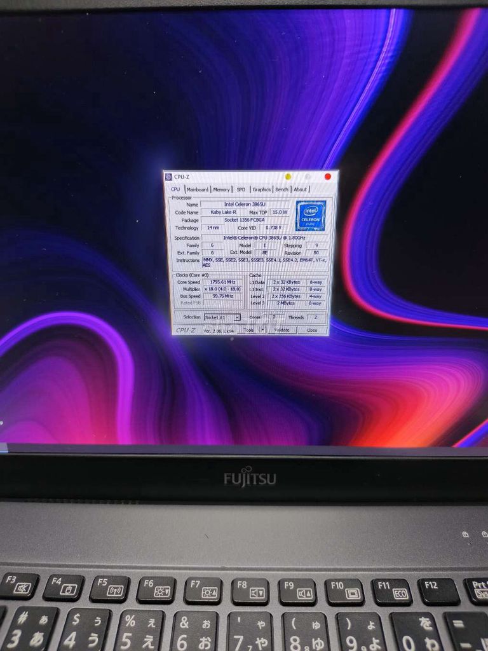The width and height of the screenshot is (488, 651).
Task: Click the Stepping value 9
Action: click(x=317, y=245)
